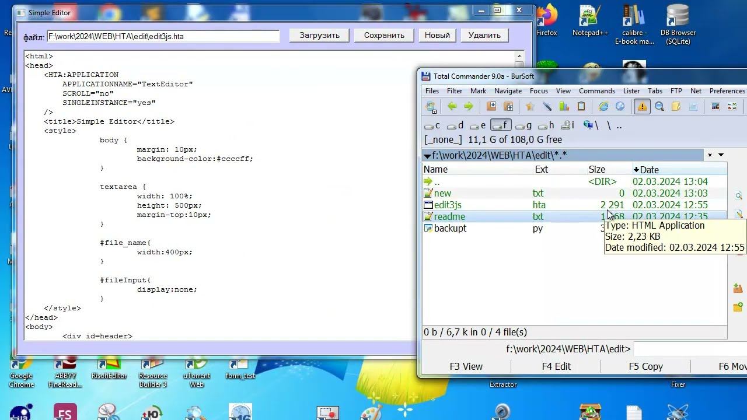Screen dimensions: 747x420
Task: Select the new.txt file row
Action: [x=575, y=193]
